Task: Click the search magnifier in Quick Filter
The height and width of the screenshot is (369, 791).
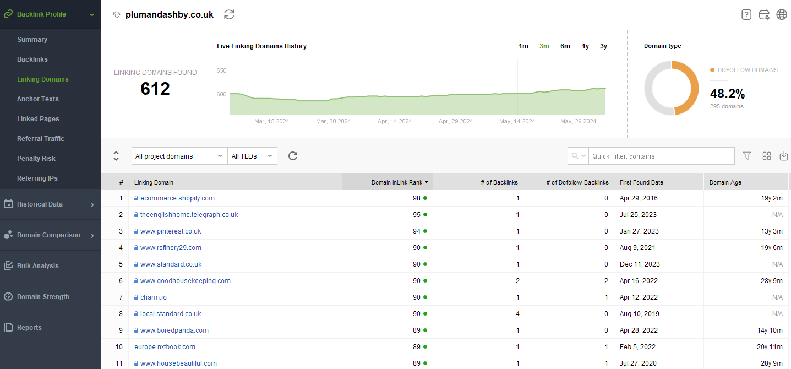Action: click(x=575, y=156)
